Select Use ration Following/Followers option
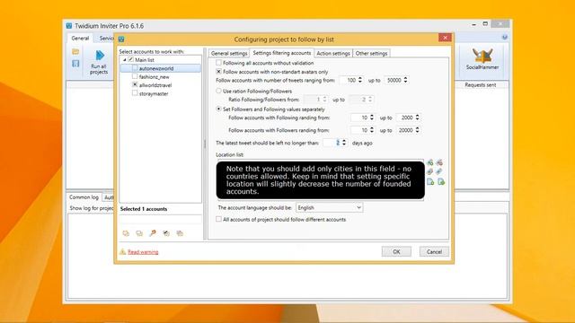Image resolution: width=575 pixels, height=323 pixels. [218, 91]
